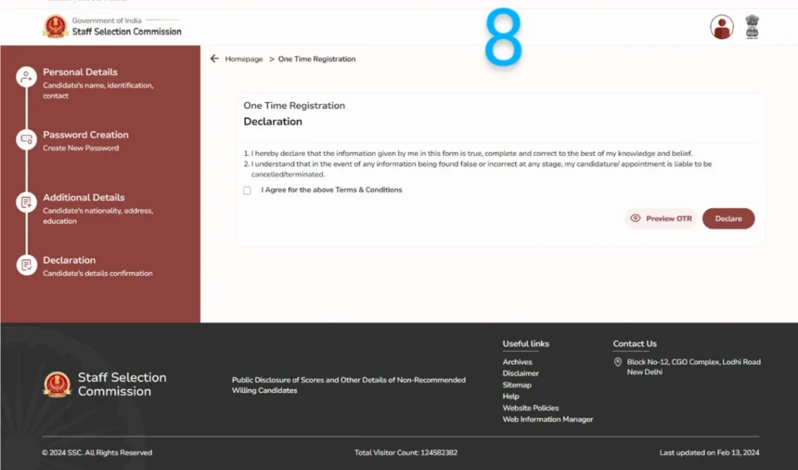798x470 pixels.
Task: Select the Personal Details step icon
Action: [x=26, y=77]
